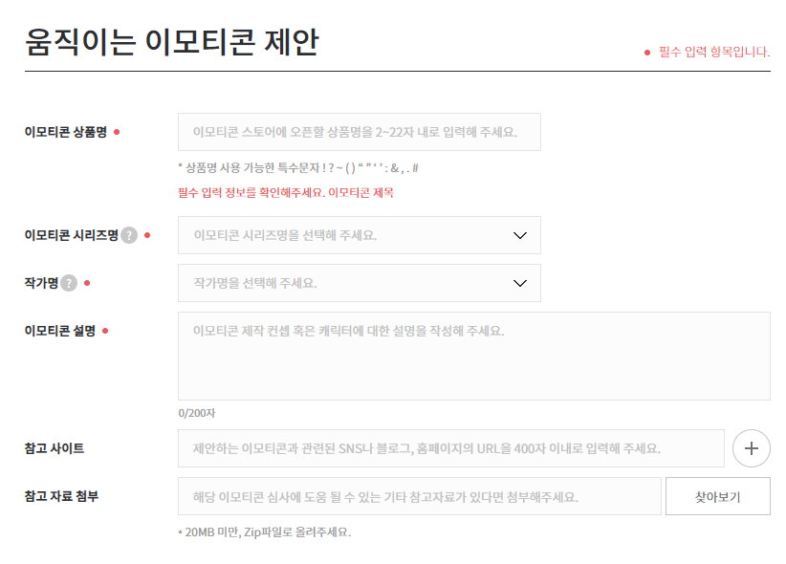Click the help icon beside 이모티콘 시리즈명

(x=129, y=235)
